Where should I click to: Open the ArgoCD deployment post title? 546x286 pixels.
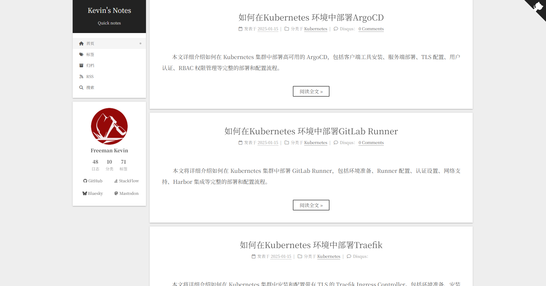pyautogui.click(x=311, y=17)
